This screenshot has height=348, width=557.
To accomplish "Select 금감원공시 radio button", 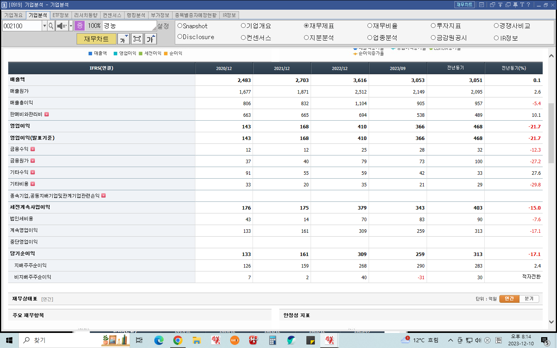I will [433, 38].
